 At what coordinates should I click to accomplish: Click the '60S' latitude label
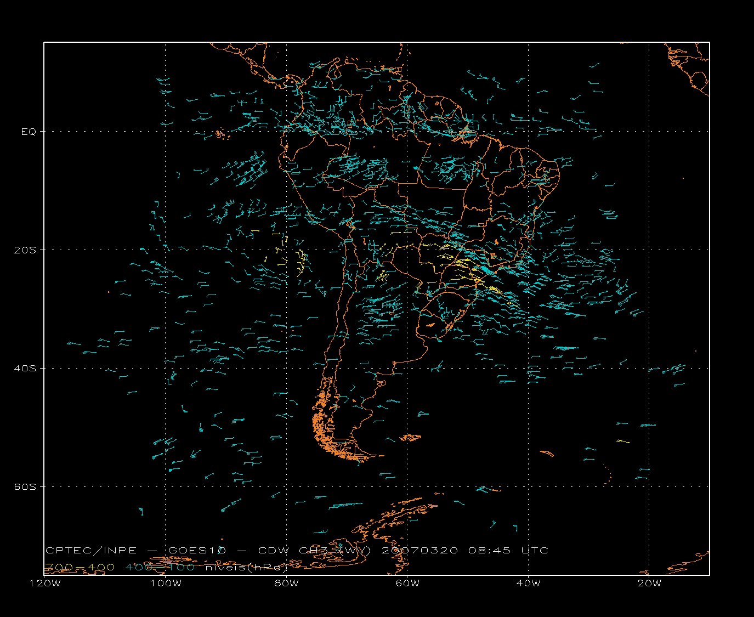[x=25, y=487]
